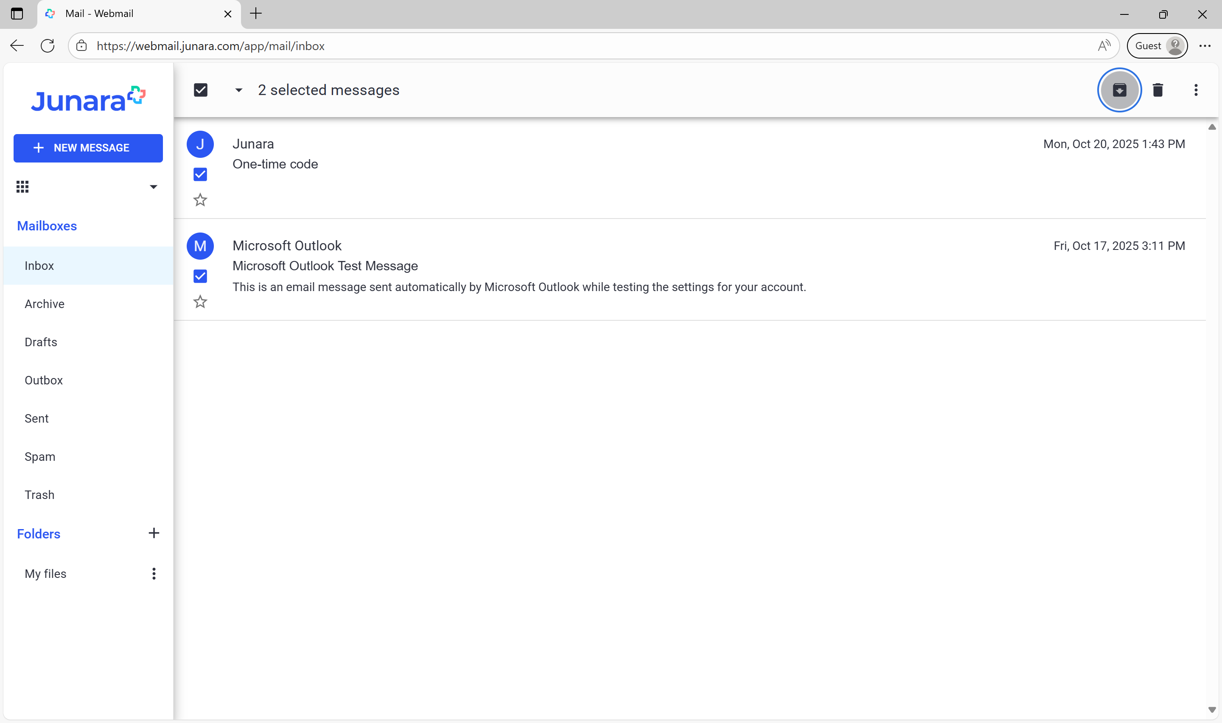This screenshot has width=1222, height=723.
Task: Open the Spam mailbox
Action: pos(88,457)
